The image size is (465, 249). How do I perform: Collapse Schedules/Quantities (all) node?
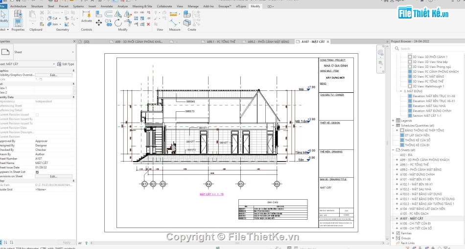tap(393, 125)
